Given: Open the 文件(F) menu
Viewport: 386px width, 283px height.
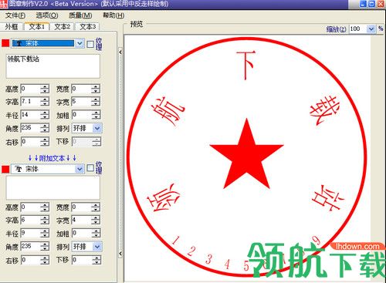Looking at the screenshot, I should 15,15.
